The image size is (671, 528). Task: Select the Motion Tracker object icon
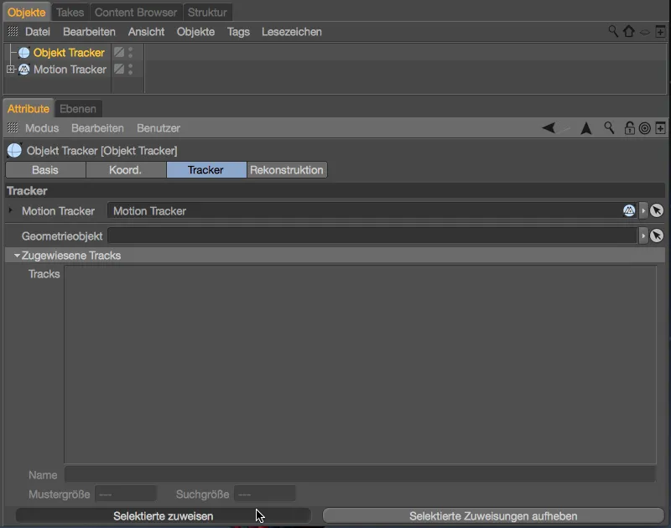tap(24, 70)
